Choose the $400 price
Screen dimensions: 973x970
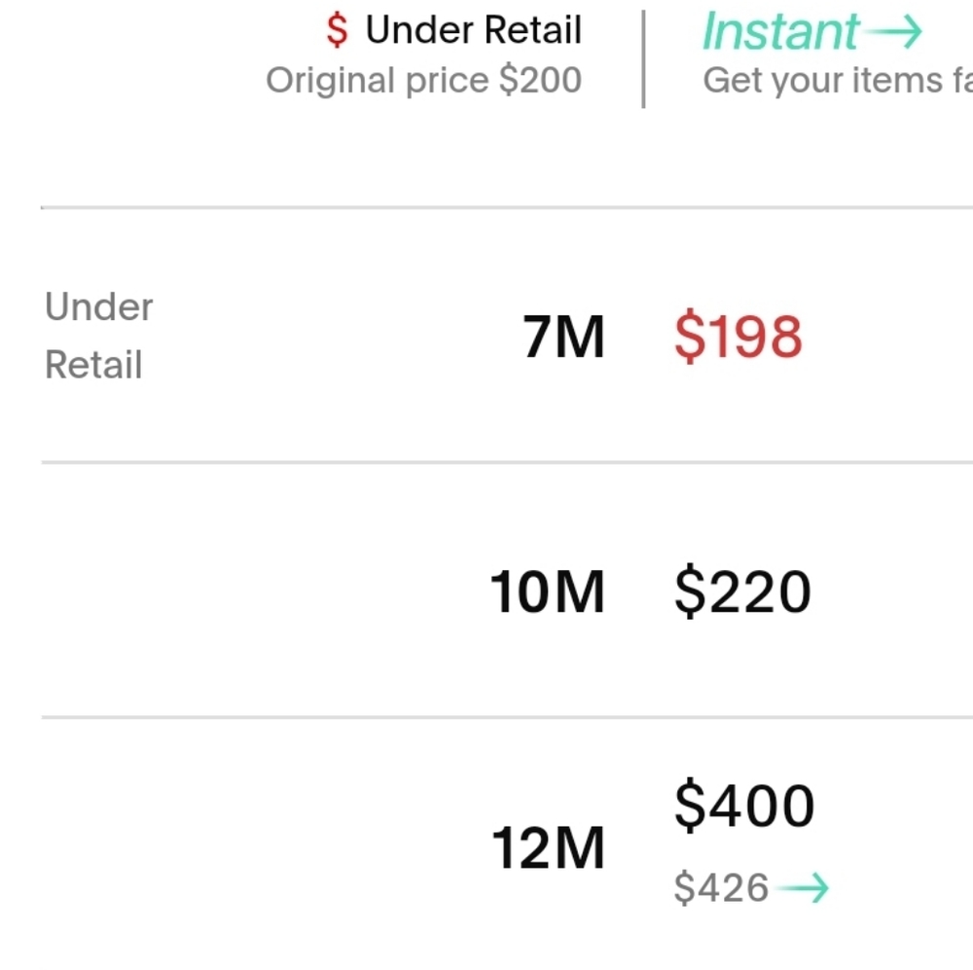click(743, 807)
